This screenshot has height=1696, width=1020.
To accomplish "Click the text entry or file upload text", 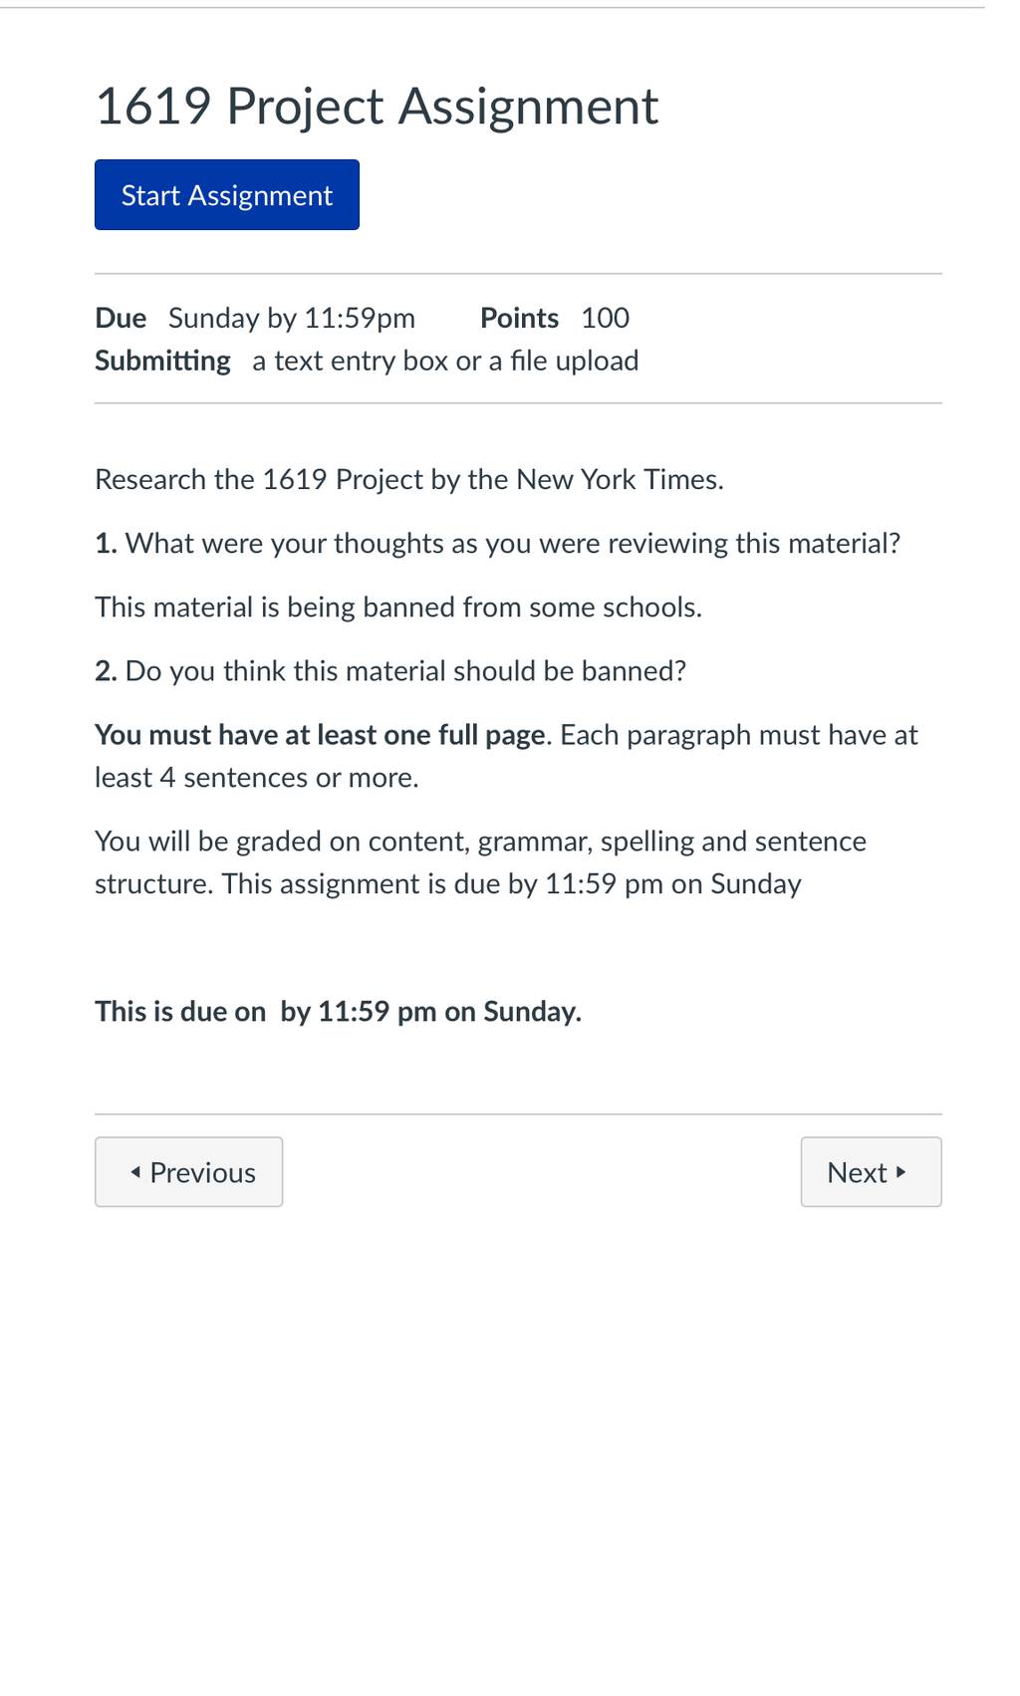I will click(445, 361).
